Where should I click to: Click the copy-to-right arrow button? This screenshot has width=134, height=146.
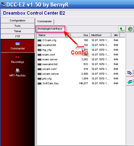130,73
